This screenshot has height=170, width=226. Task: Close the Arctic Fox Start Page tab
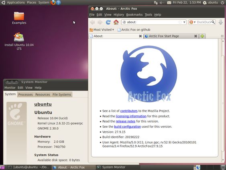(x=195, y=36)
